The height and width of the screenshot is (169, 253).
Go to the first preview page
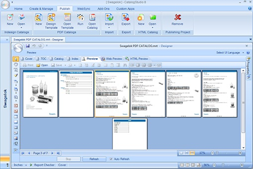tap(23, 153)
